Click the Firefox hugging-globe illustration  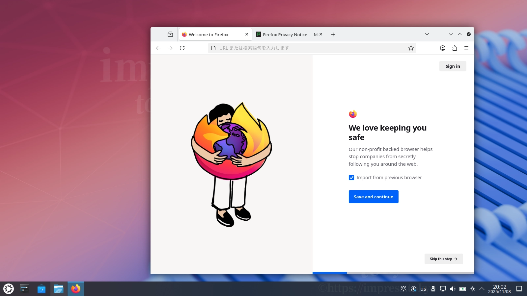[x=232, y=164]
